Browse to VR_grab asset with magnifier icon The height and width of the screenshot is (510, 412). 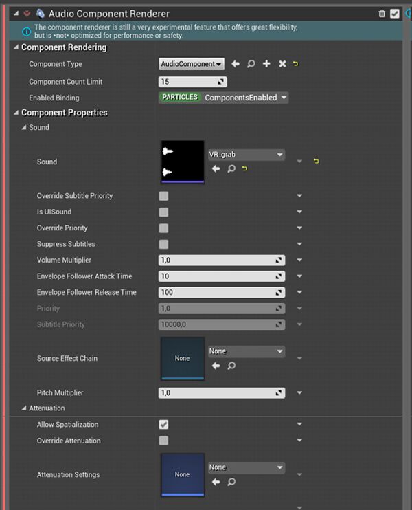tap(231, 168)
